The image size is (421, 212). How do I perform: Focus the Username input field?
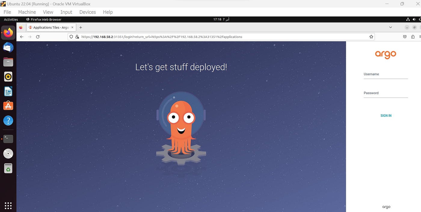[x=386, y=75]
